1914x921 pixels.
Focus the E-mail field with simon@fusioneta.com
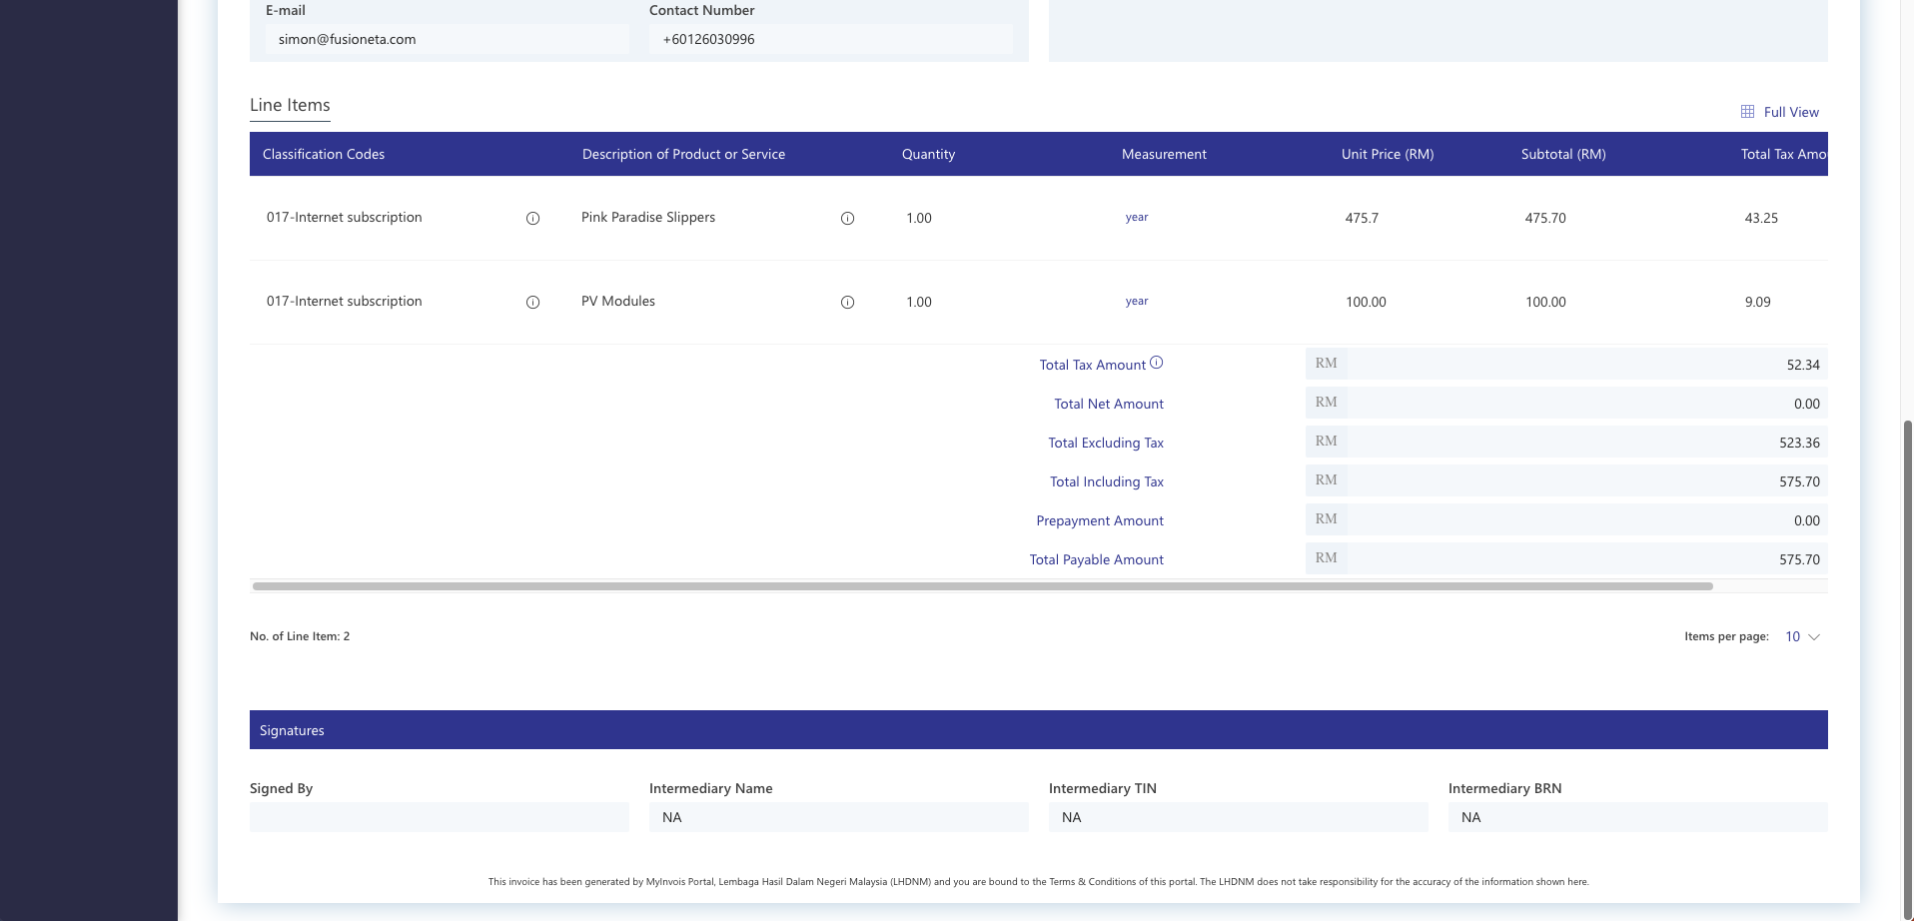click(x=447, y=40)
